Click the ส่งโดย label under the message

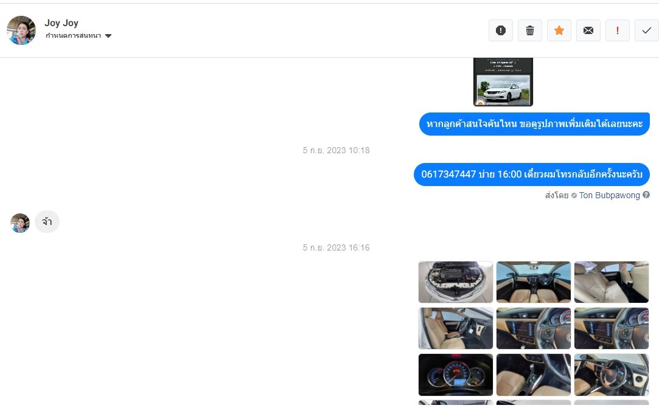pyautogui.click(x=556, y=195)
